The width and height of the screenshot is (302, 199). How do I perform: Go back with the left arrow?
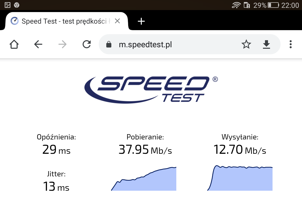tap(38, 44)
